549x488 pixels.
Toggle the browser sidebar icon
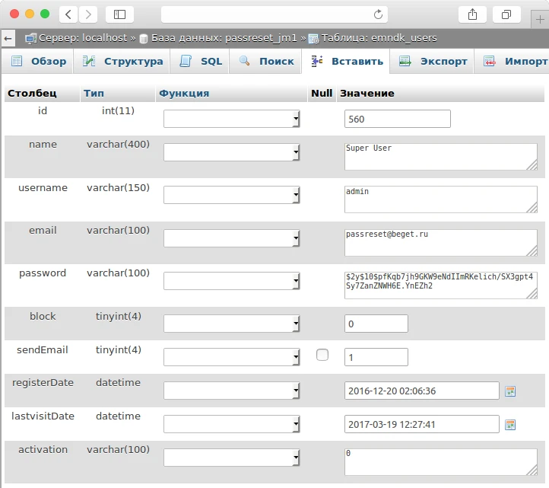(x=119, y=14)
